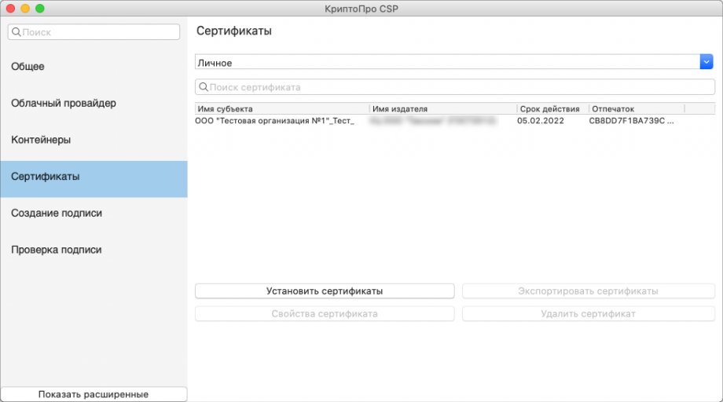Sort by the Имя субъекта column header

281,109
